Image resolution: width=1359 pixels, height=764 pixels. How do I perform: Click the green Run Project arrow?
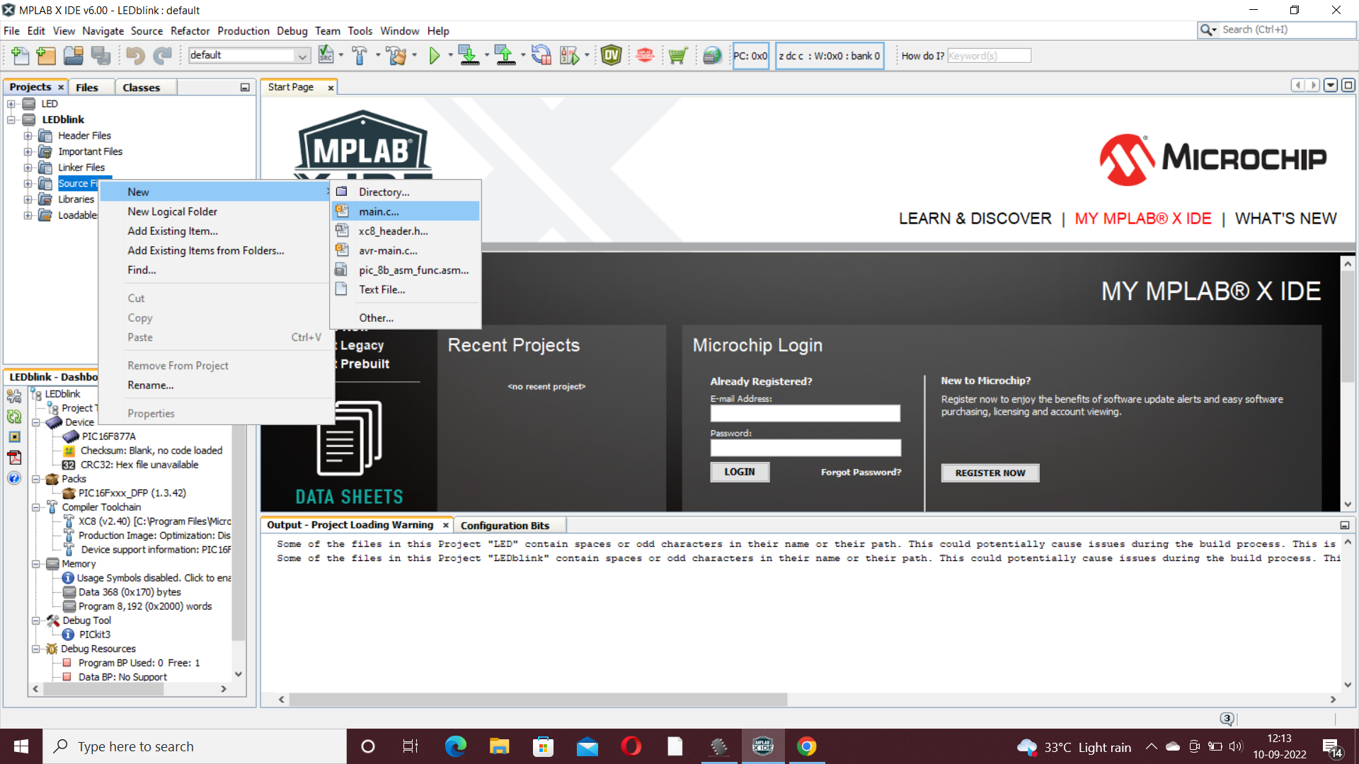[434, 55]
